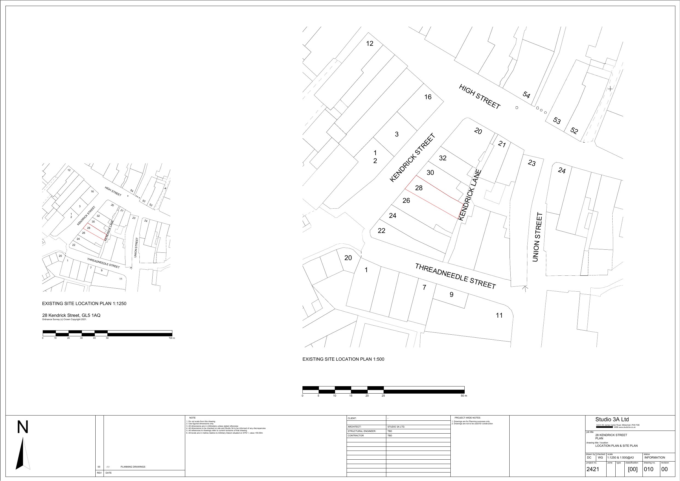680x481 pixels.
Task: Click the red site outline in 1:1250 plan
Action: click(95, 231)
